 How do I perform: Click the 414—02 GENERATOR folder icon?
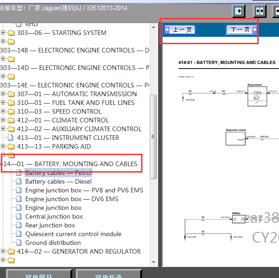[x=11, y=251]
